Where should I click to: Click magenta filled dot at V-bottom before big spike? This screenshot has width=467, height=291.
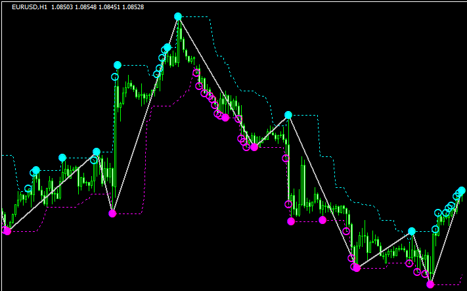tap(112, 213)
